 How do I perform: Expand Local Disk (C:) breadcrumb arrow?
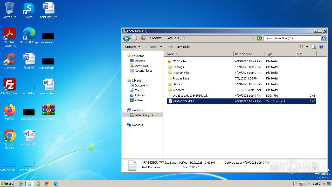click(187, 38)
